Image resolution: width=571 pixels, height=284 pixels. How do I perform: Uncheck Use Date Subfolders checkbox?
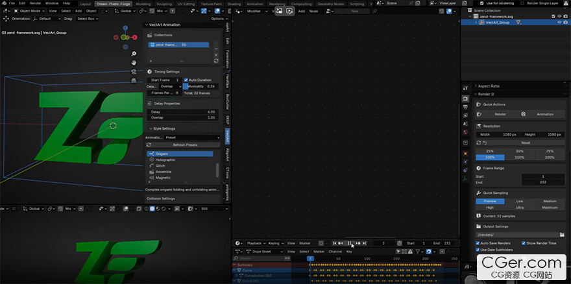[478, 250]
